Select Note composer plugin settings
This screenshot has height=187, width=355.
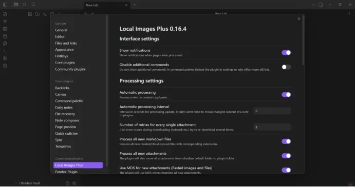click(67, 120)
